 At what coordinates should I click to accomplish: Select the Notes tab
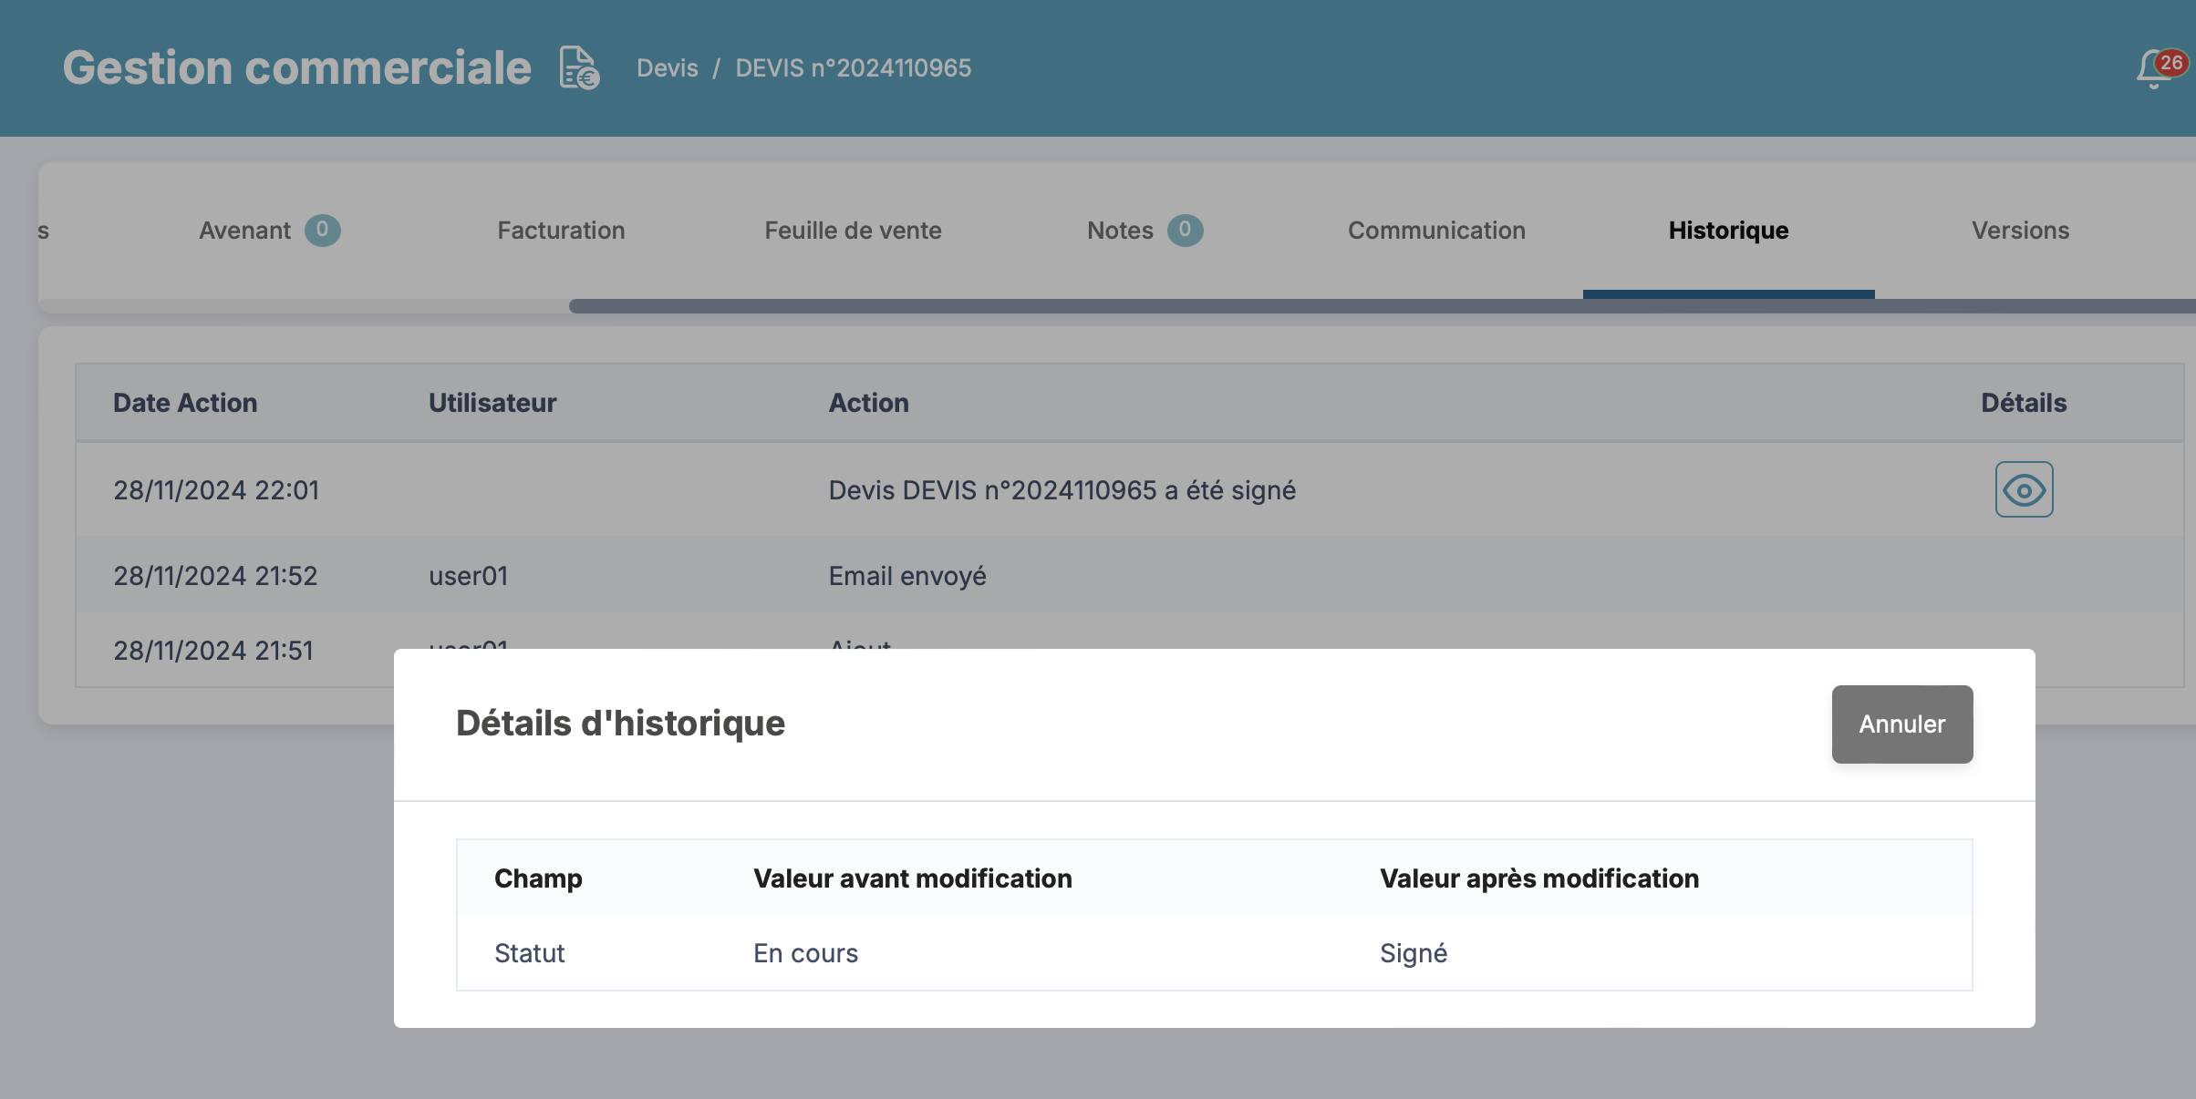coord(1120,231)
